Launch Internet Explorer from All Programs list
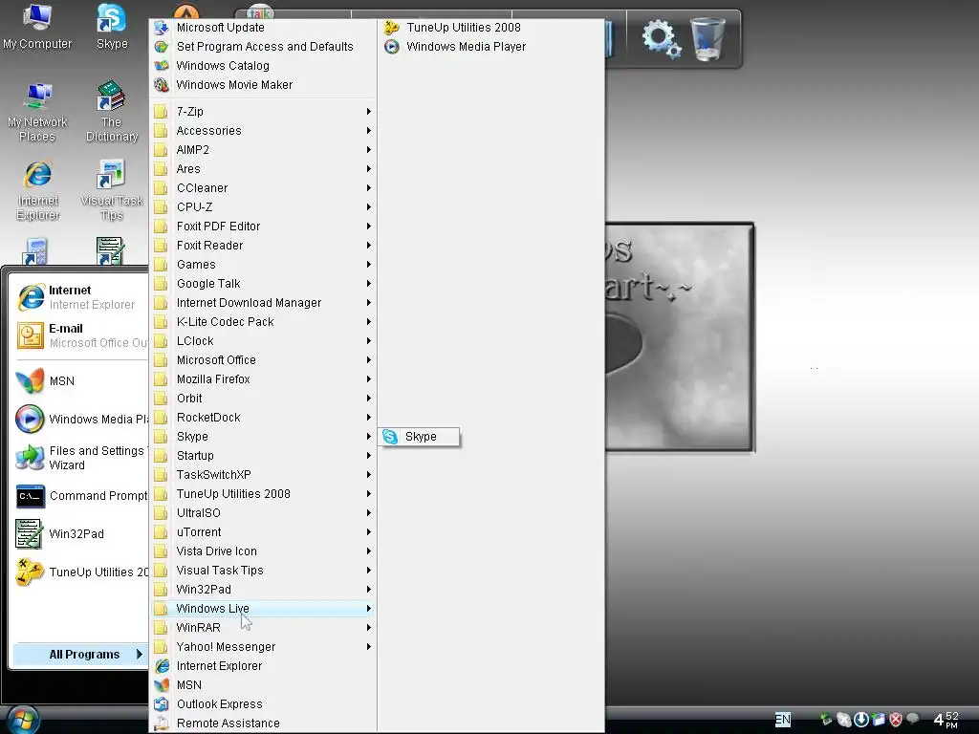Image resolution: width=979 pixels, height=734 pixels. pos(264,666)
